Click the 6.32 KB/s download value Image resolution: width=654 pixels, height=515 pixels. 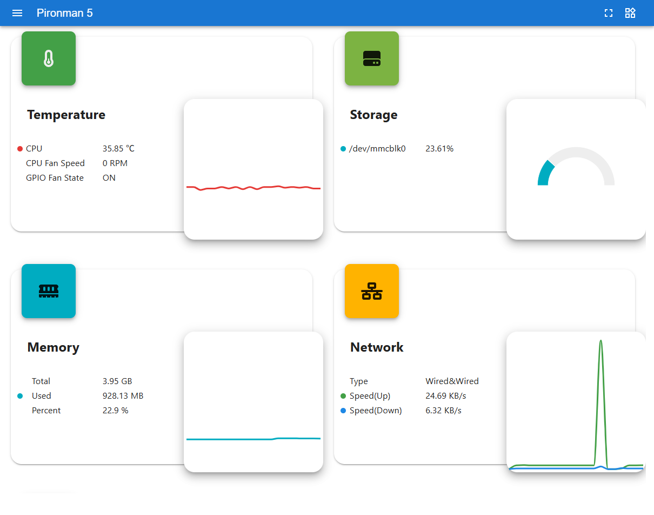[x=443, y=410]
